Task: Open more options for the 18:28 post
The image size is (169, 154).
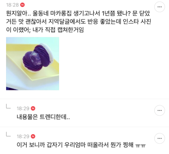Action: 160,7
